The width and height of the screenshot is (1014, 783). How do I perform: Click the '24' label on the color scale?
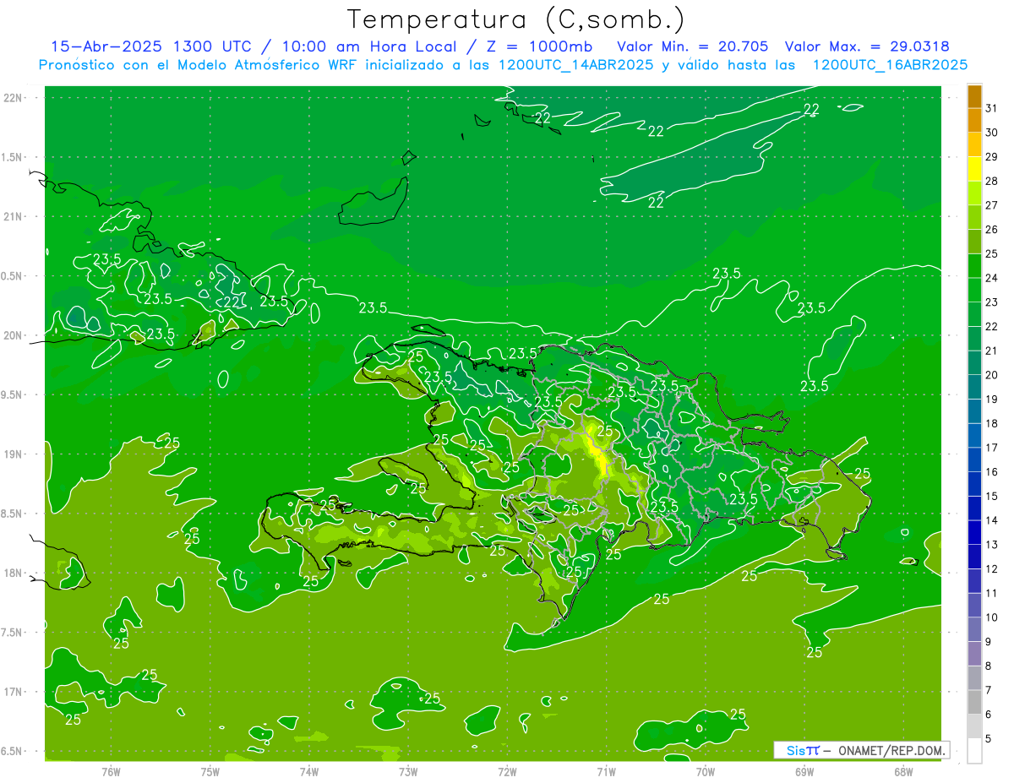(992, 278)
